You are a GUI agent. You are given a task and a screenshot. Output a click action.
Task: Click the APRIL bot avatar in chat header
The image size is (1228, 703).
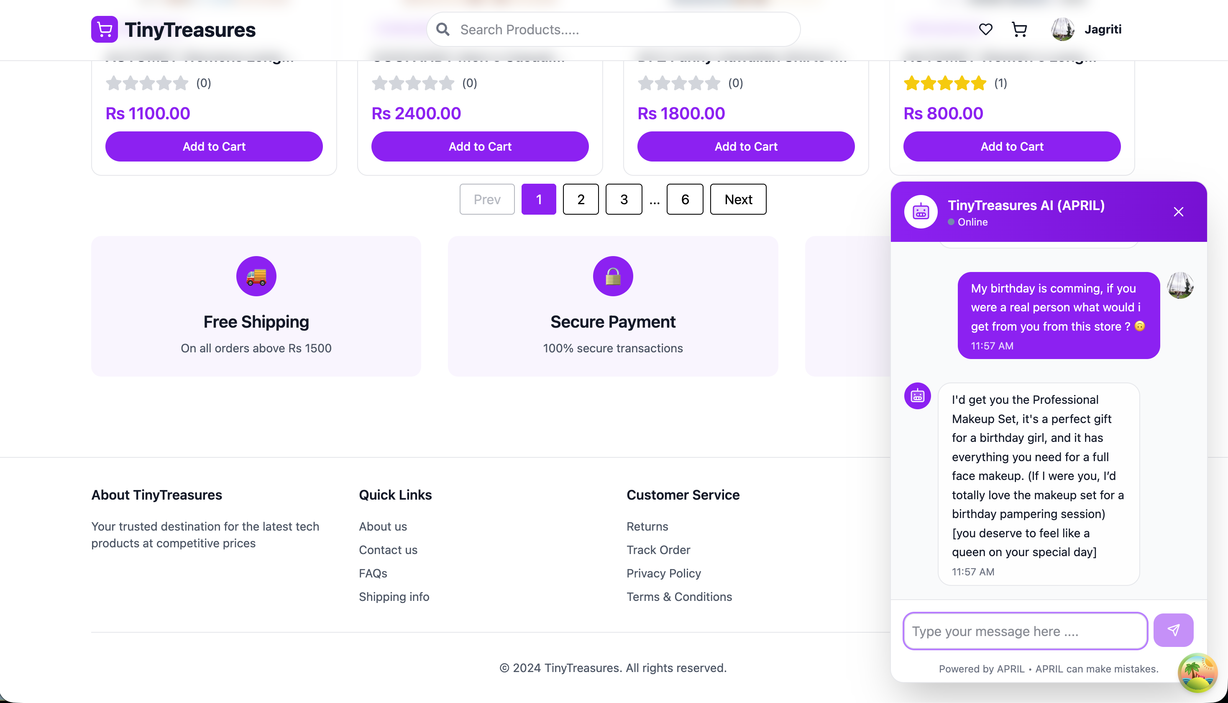point(921,212)
